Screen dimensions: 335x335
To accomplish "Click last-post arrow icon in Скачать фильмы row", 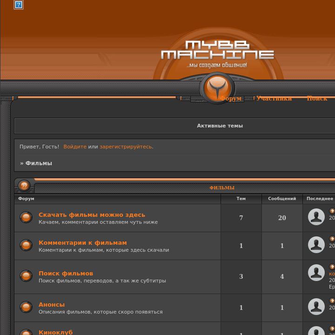I will coord(332,211).
